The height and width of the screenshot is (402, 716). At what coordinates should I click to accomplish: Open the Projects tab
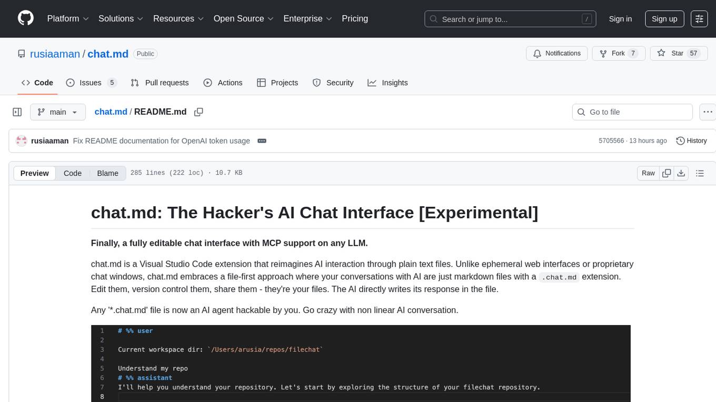click(277, 83)
